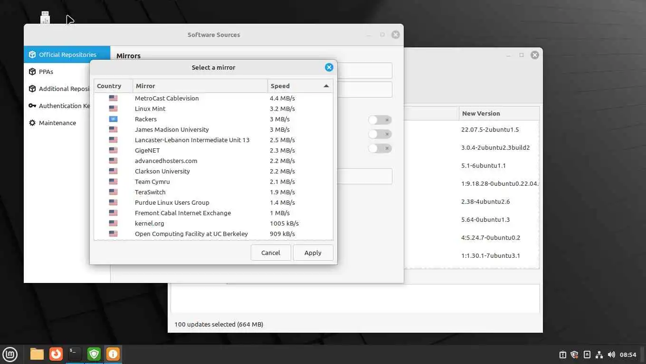Choose Fremont Cabal Internet Exchange mirror
Viewport: 646px width, 364px height.
213,213
